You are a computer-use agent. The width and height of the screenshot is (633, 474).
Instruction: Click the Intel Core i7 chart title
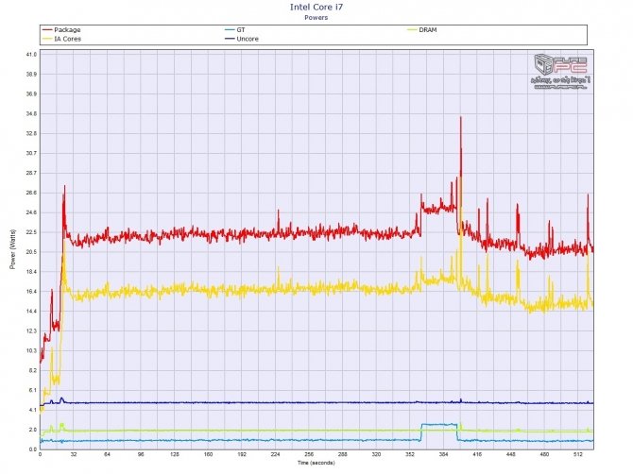[316, 7]
